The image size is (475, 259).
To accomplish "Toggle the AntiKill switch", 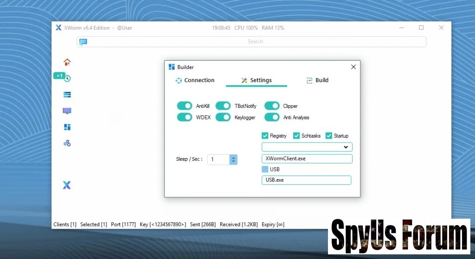I will click(185, 106).
